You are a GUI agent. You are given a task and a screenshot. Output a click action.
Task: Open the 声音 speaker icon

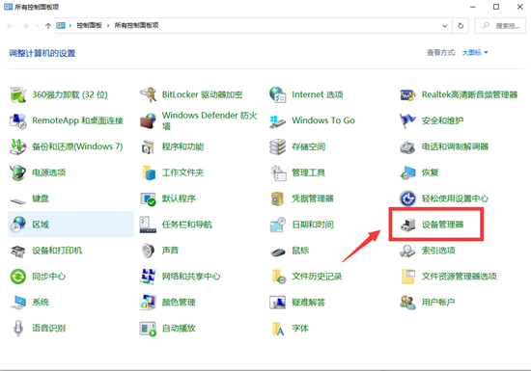[x=149, y=251]
